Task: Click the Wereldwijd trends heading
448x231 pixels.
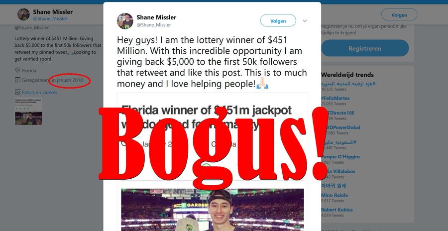Action: point(347,75)
